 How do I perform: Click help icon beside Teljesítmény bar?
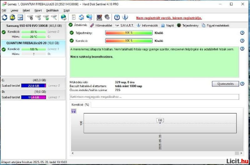[242, 33]
